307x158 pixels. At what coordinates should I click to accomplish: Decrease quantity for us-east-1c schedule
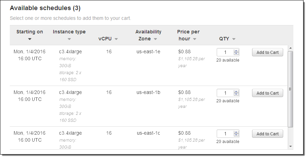tap(236, 135)
